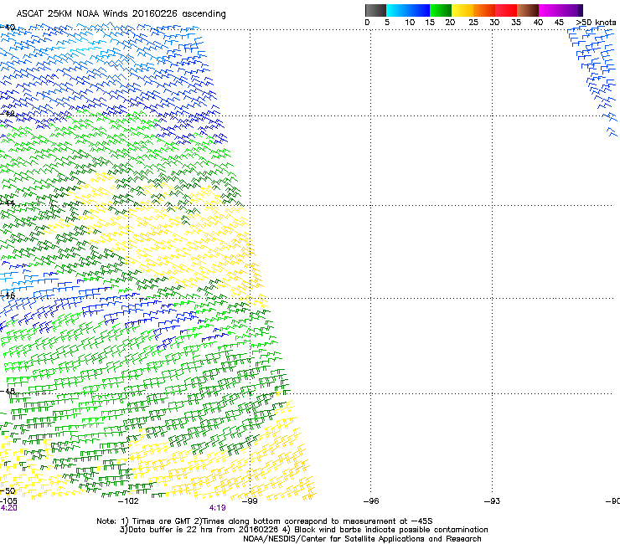Click the red 30-35 knots legend swatch
Image resolution: width=620 pixels, height=544 pixels.
[506, 10]
